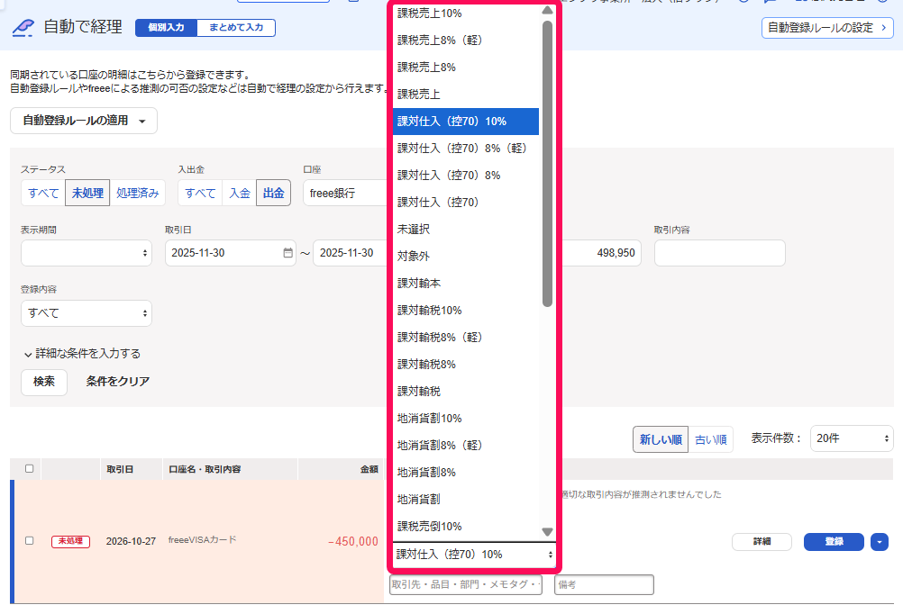Viewport: 903px width, 614px height.
Task: Choose 課税売倒10% option
Action: coord(465,527)
